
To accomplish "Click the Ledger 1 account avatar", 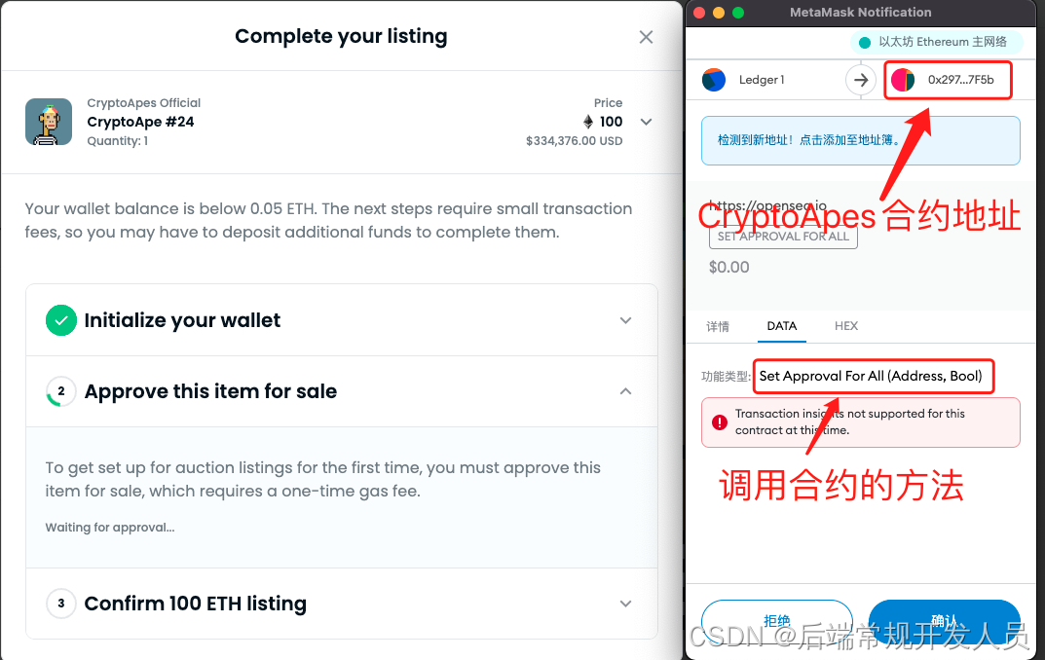I will pos(714,80).
